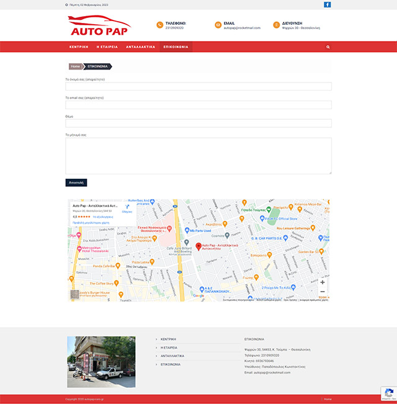Click the store photo in the footer
Viewport: 397px width, 404px height.
[101, 362]
